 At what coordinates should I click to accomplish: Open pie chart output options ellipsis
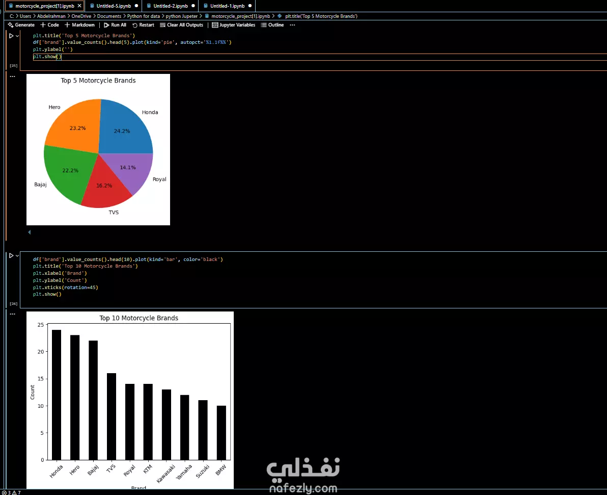(x=12, y=76)
